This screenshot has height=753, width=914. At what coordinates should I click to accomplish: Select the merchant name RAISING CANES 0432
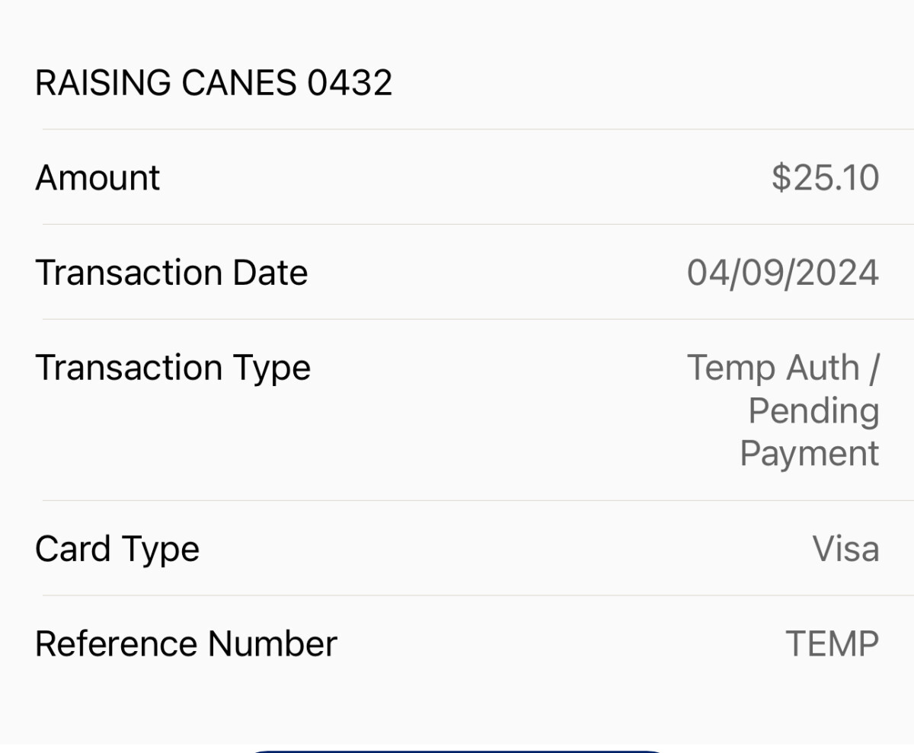coord(213,81)
